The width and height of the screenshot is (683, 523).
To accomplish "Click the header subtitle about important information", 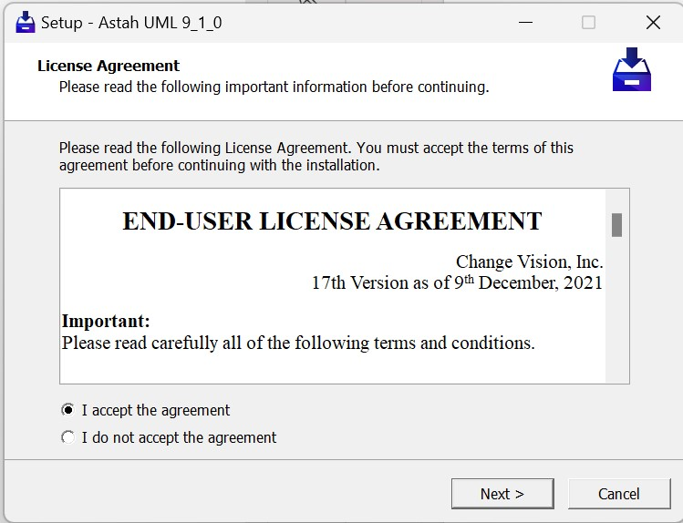I will coord(274,87).
